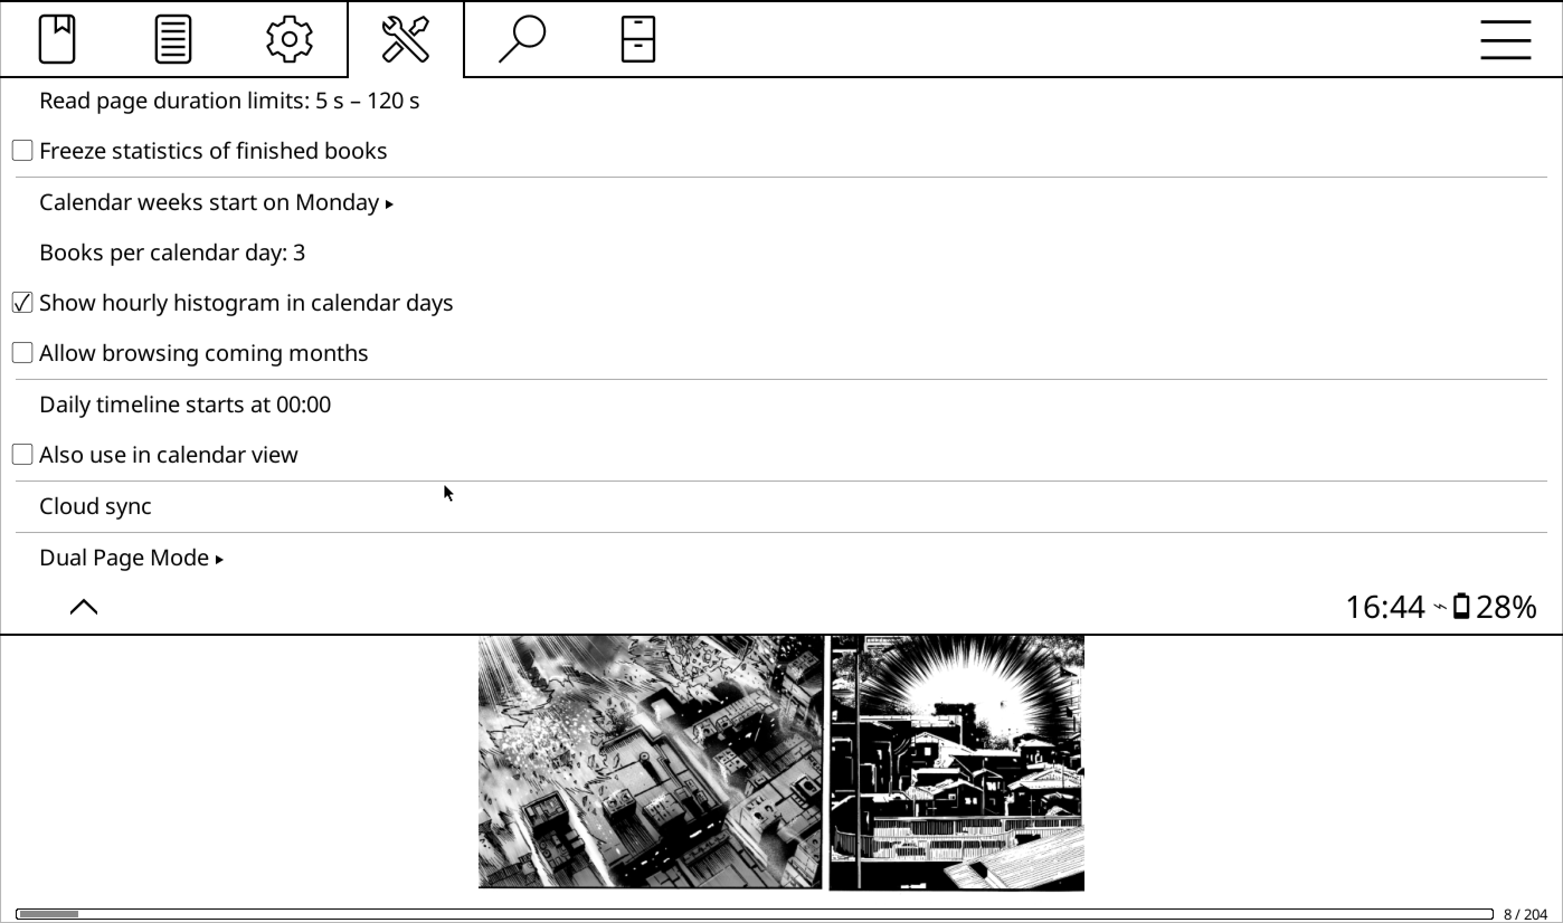Viewport: 1563px width, 923px height.
Task: Expand Calendar weeks start on Monday submenu
Action: [x=781, y=203]
